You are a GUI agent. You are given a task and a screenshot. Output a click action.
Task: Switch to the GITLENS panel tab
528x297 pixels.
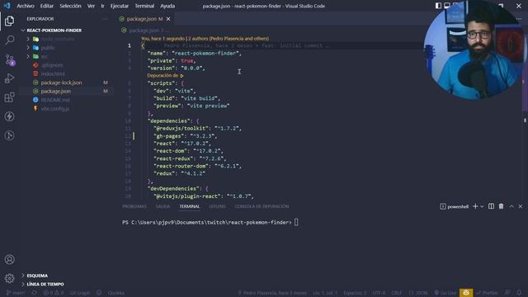[x=217, y=206]
